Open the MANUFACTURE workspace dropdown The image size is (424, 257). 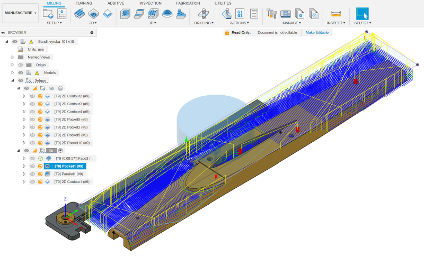[x=21, y=13]
